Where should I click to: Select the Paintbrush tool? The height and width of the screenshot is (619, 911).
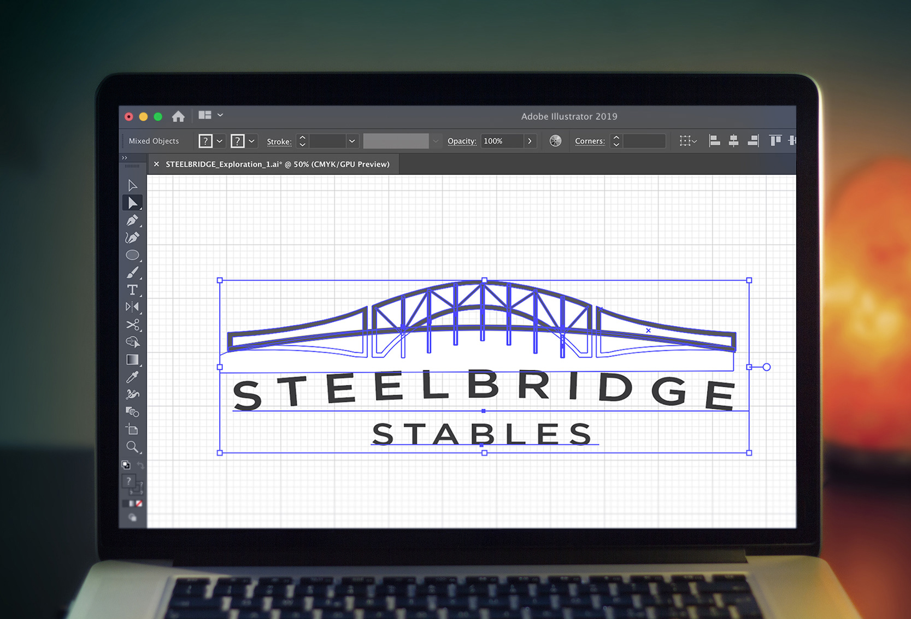point(132,272)
